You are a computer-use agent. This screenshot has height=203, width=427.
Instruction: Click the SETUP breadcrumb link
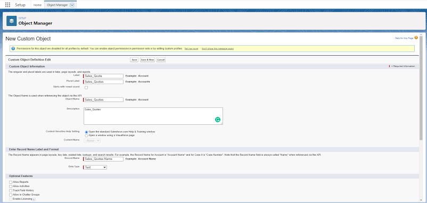[22, 18]
